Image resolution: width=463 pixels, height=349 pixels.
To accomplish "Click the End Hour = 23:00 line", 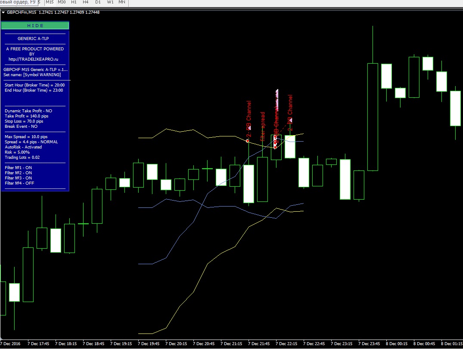I will pyautogui.click(x=34, y=90).
